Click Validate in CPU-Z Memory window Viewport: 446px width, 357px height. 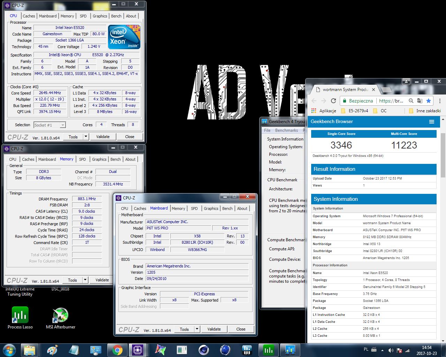click(x=102, y=280)
